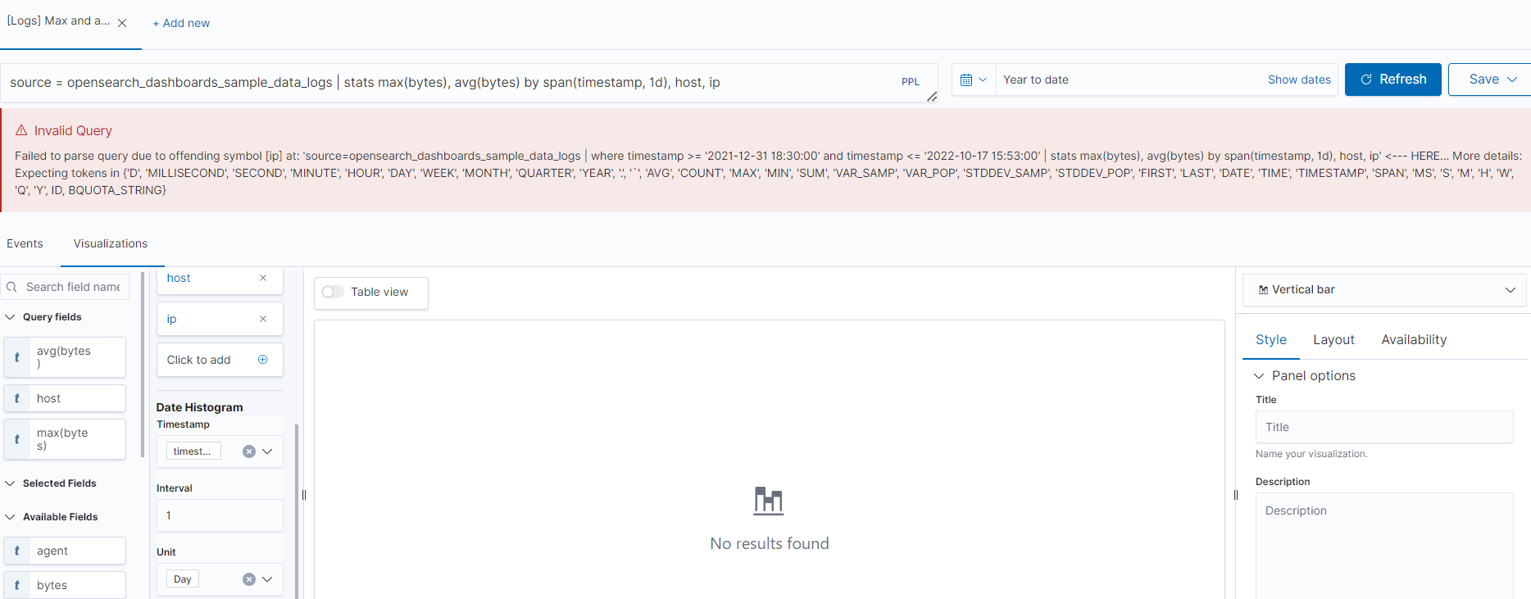
Task: Click the agent field type icon
Action: [17, 551]
